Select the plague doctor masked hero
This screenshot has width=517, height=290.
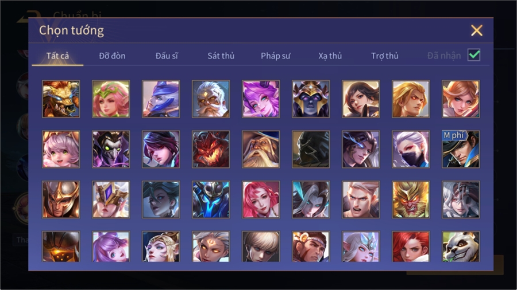[111, 149]
